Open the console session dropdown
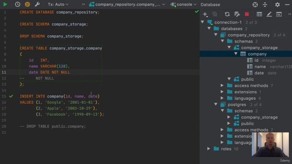Screen dimensions: 292x164 [x=183, y=5]
